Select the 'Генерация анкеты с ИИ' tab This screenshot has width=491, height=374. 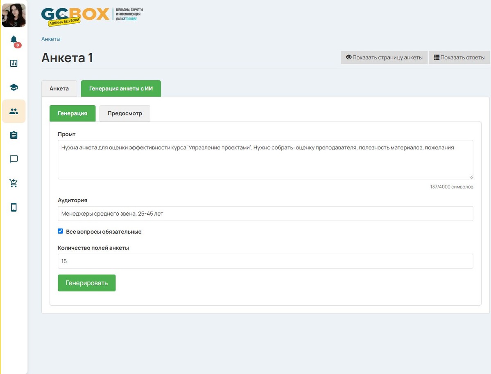[121, 88]
